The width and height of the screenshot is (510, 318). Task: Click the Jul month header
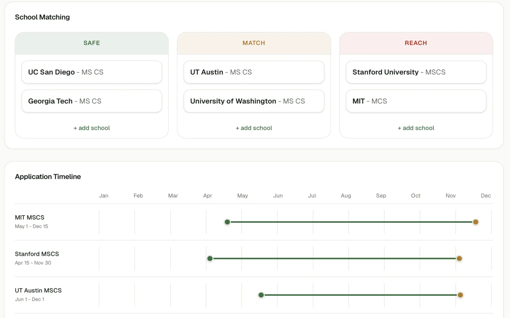312,196
